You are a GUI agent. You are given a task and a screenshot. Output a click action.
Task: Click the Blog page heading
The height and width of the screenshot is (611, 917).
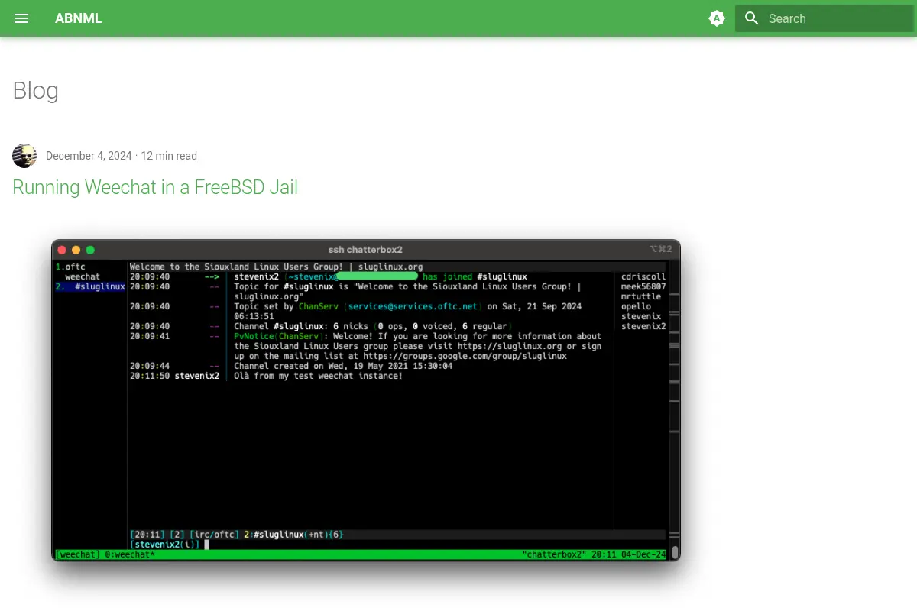(36, 91)
